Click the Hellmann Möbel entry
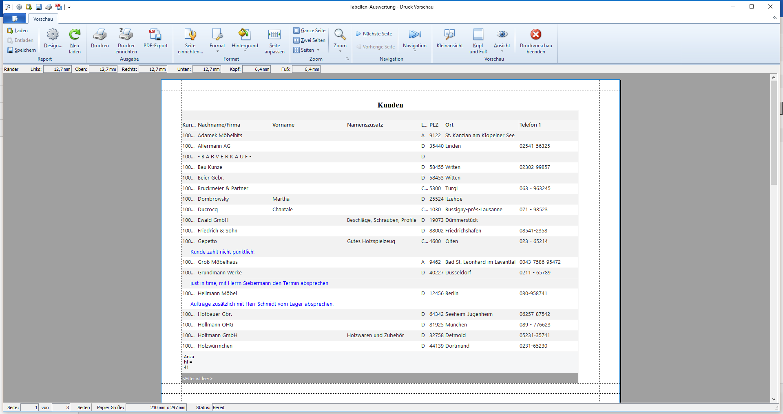Image resolution: width=783 pixels, height=414 pixels. click(217, 294)
